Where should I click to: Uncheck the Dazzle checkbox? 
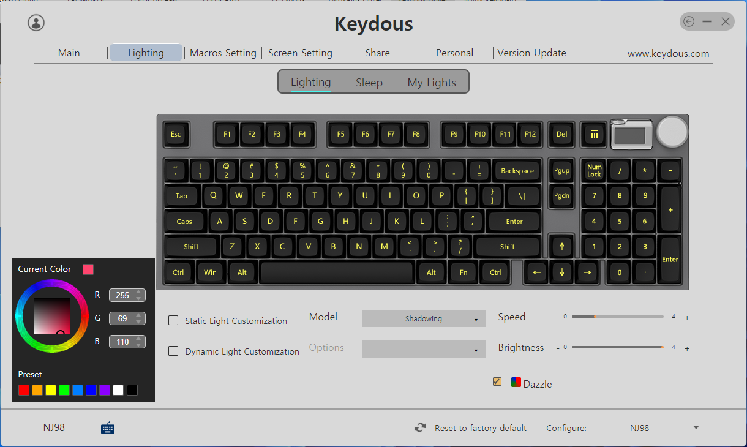pyautogui.click(x=497, y=381)
